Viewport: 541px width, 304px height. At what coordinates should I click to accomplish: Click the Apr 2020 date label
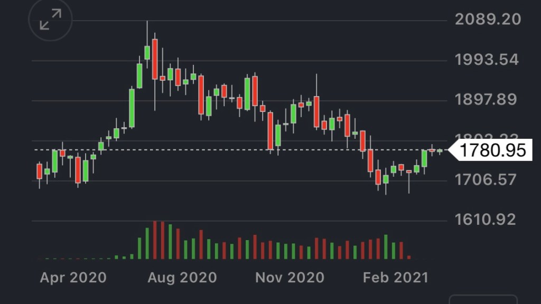pos(73,277)
